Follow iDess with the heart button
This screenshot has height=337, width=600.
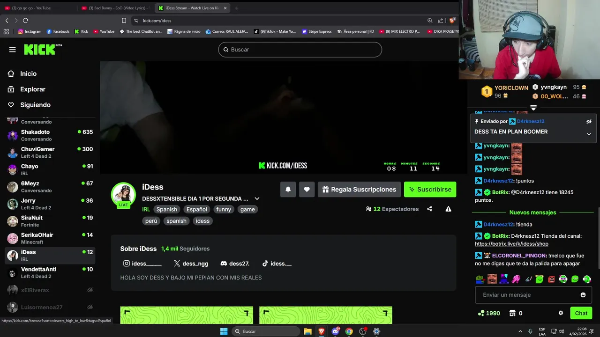(307, 190)
